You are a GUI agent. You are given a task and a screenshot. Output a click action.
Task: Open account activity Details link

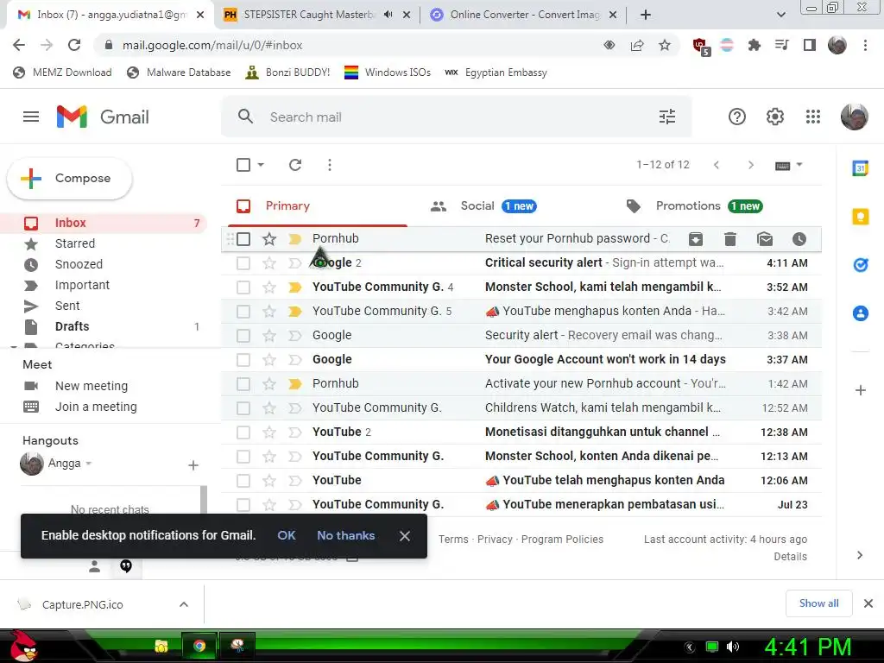pos(791,557)
